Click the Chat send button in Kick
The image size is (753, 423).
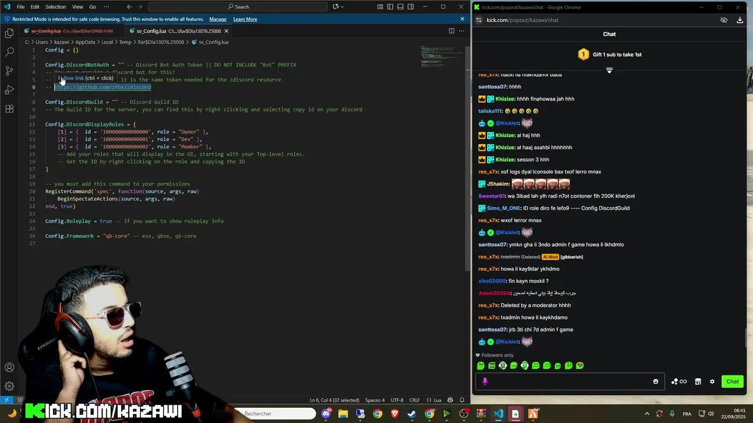732,381
